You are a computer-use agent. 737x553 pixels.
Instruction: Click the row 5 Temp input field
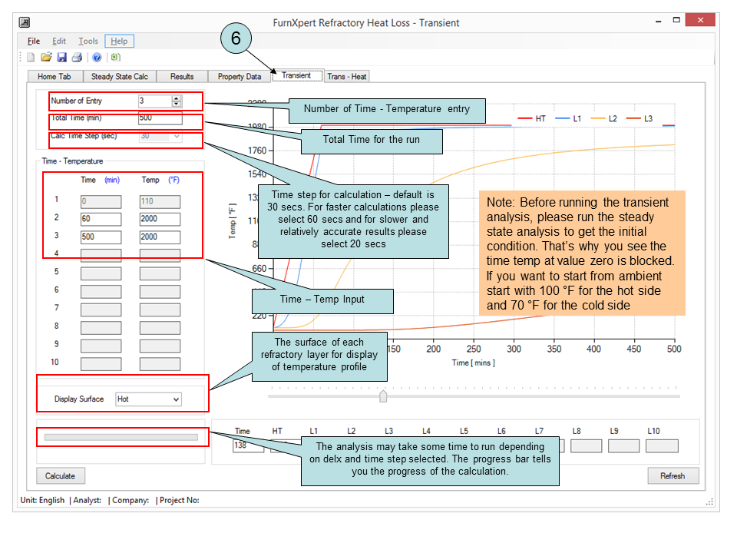[x=160, y=273]
